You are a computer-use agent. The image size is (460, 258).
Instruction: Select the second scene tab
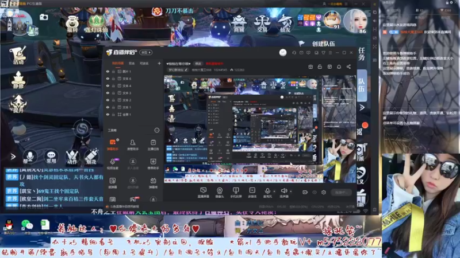132,63
